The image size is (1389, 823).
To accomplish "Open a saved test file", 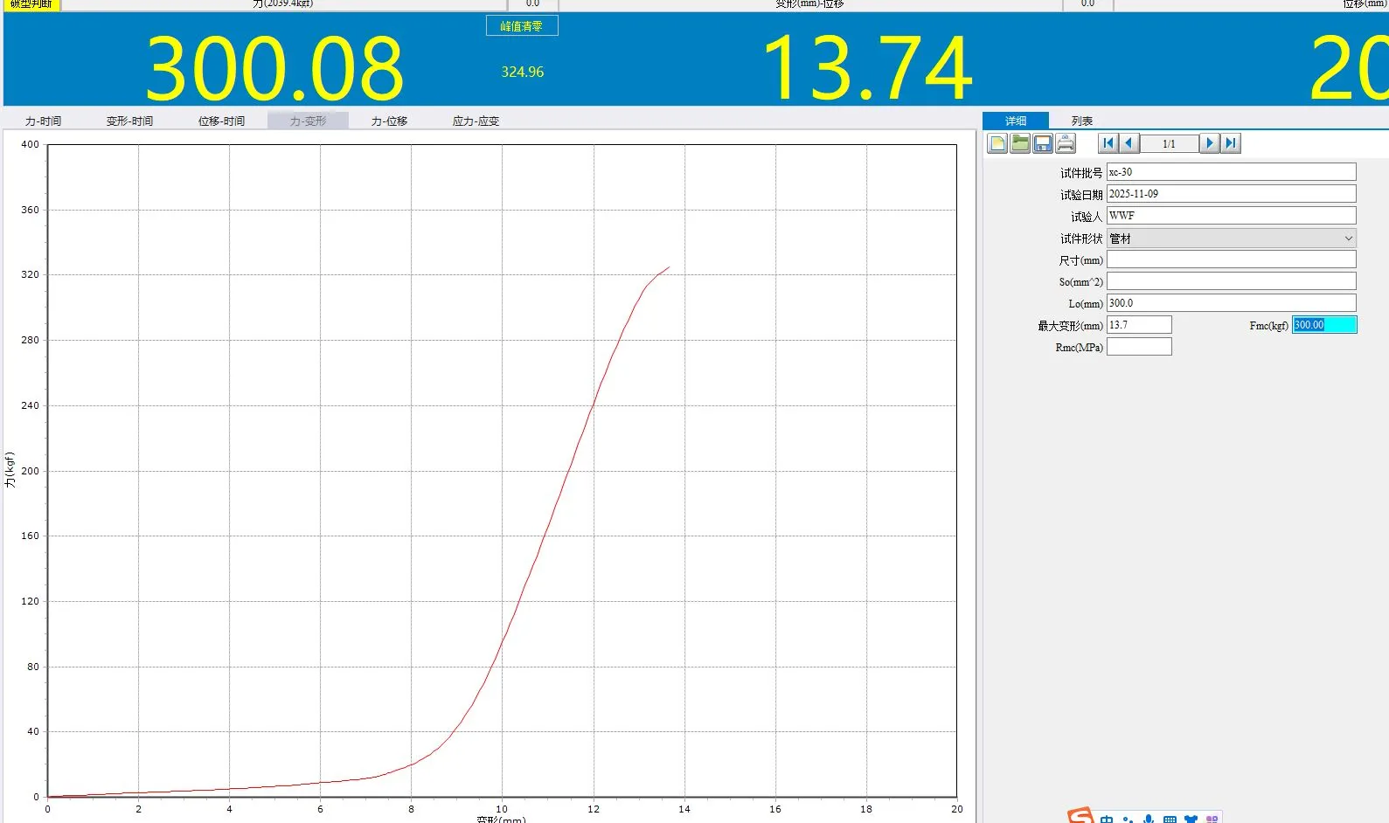I will [x=1020, y=143].
